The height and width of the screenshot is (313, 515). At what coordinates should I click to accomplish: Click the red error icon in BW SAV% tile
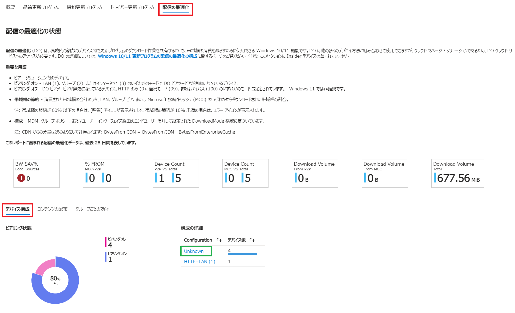[x=21, y=178]
